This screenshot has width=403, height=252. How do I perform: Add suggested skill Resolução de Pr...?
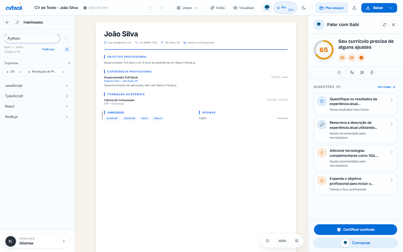43,72
